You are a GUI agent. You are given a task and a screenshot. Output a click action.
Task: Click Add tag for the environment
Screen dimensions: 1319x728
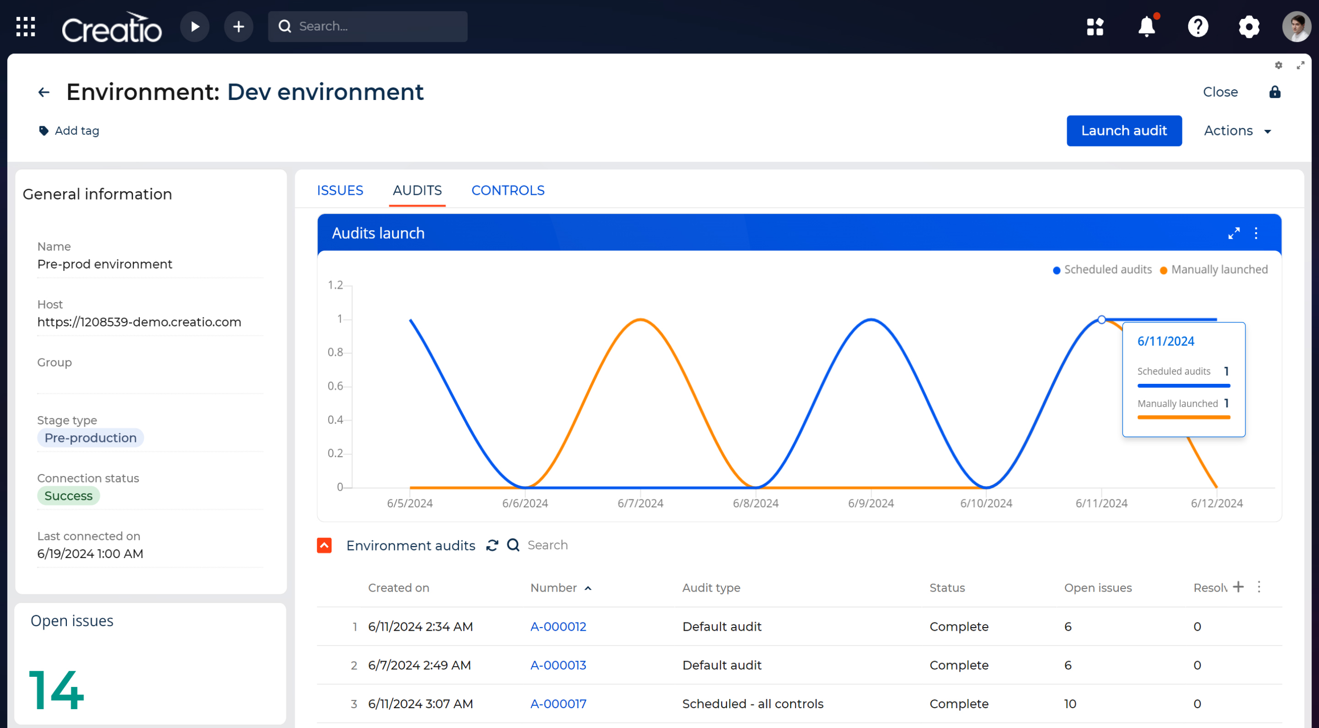[68, 130]
